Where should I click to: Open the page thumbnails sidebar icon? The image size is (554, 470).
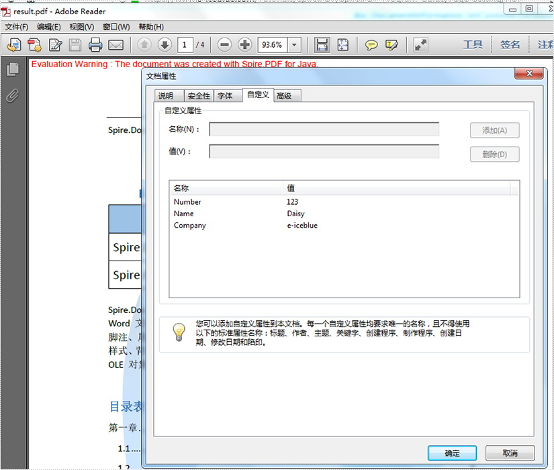(13, 69)
